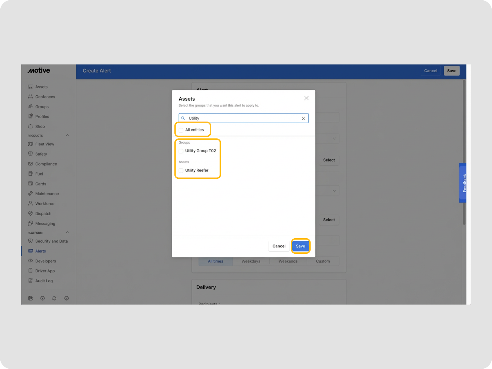Switch to the Custom schedule tab
Image resolution: width=492 pixels, height=369 pixels.
point(323,261)
